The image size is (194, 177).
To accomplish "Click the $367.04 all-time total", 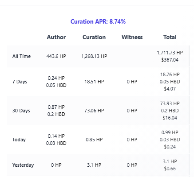I will point(170,60).
